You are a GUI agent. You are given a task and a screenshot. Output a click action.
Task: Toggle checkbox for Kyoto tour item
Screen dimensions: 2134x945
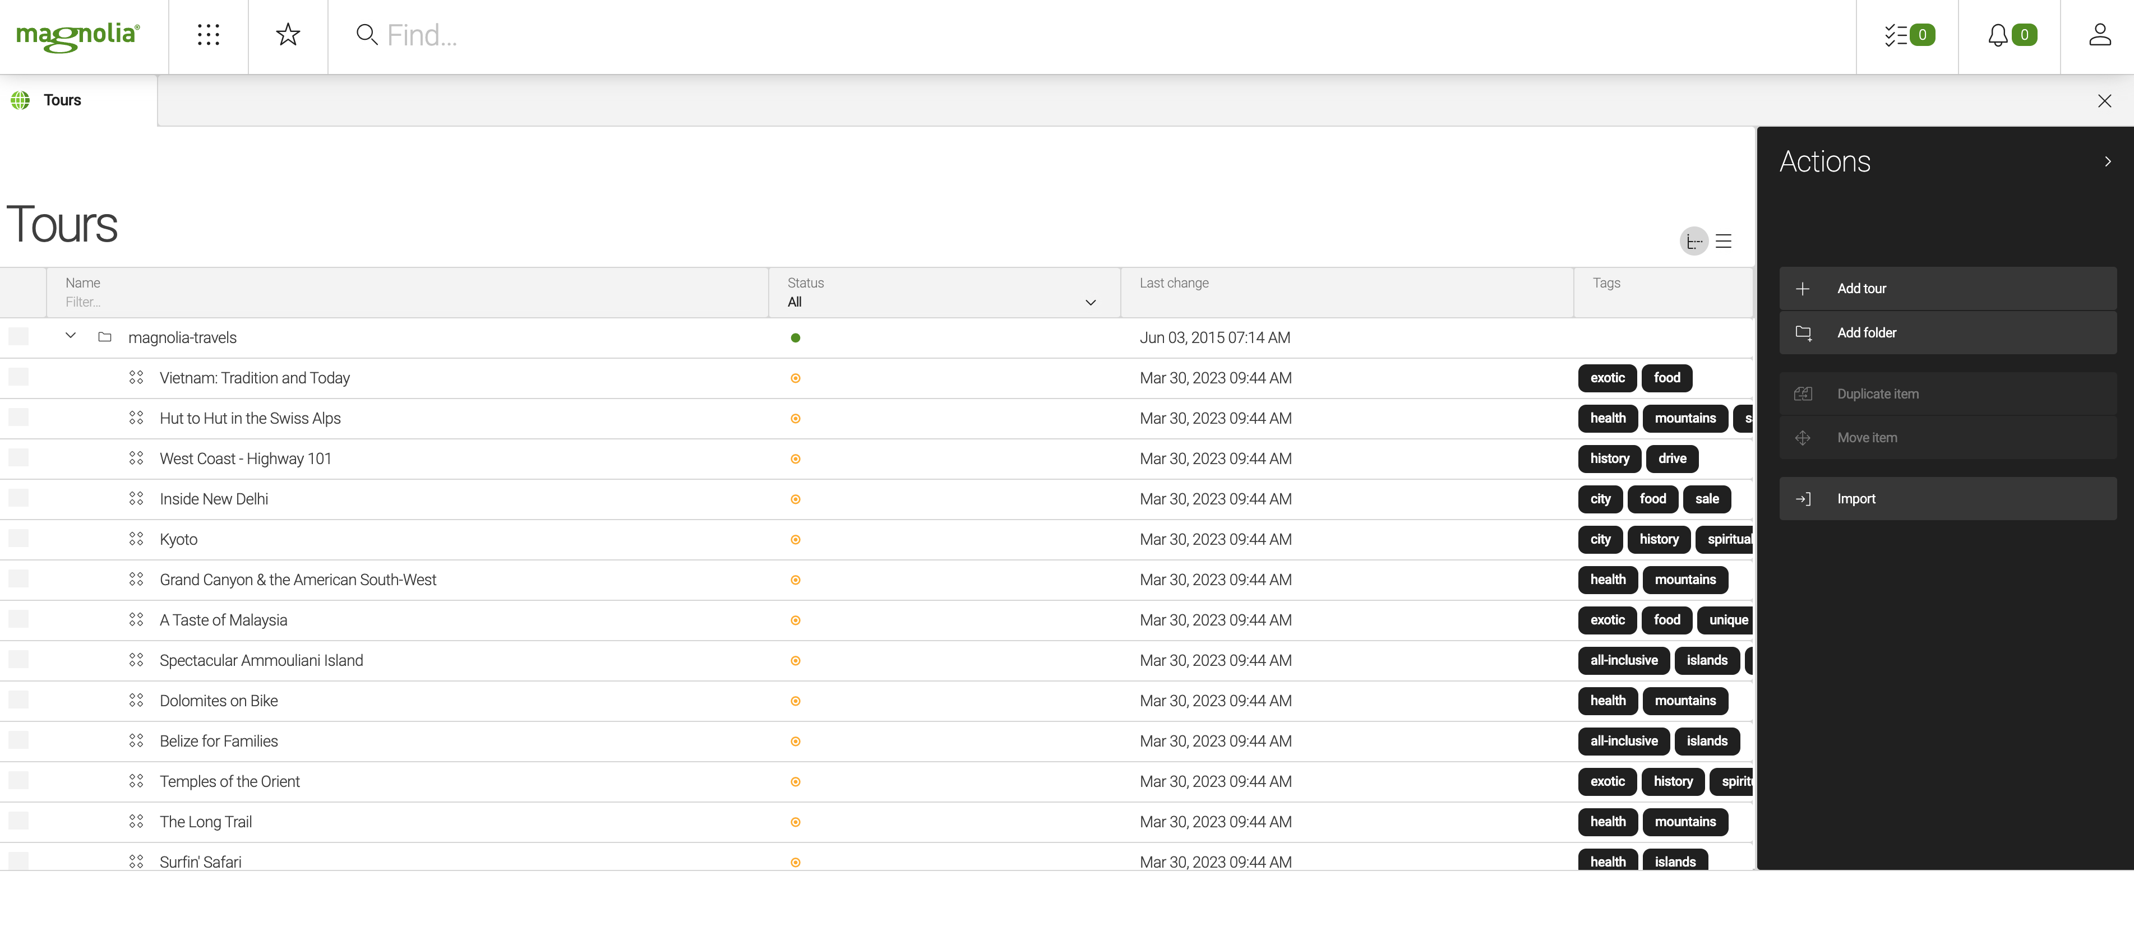20,539
